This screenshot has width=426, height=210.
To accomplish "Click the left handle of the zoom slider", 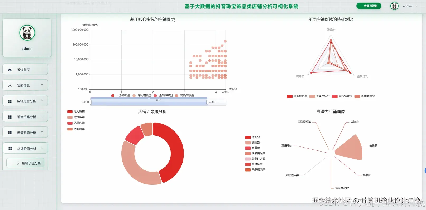I will point(91,102).
